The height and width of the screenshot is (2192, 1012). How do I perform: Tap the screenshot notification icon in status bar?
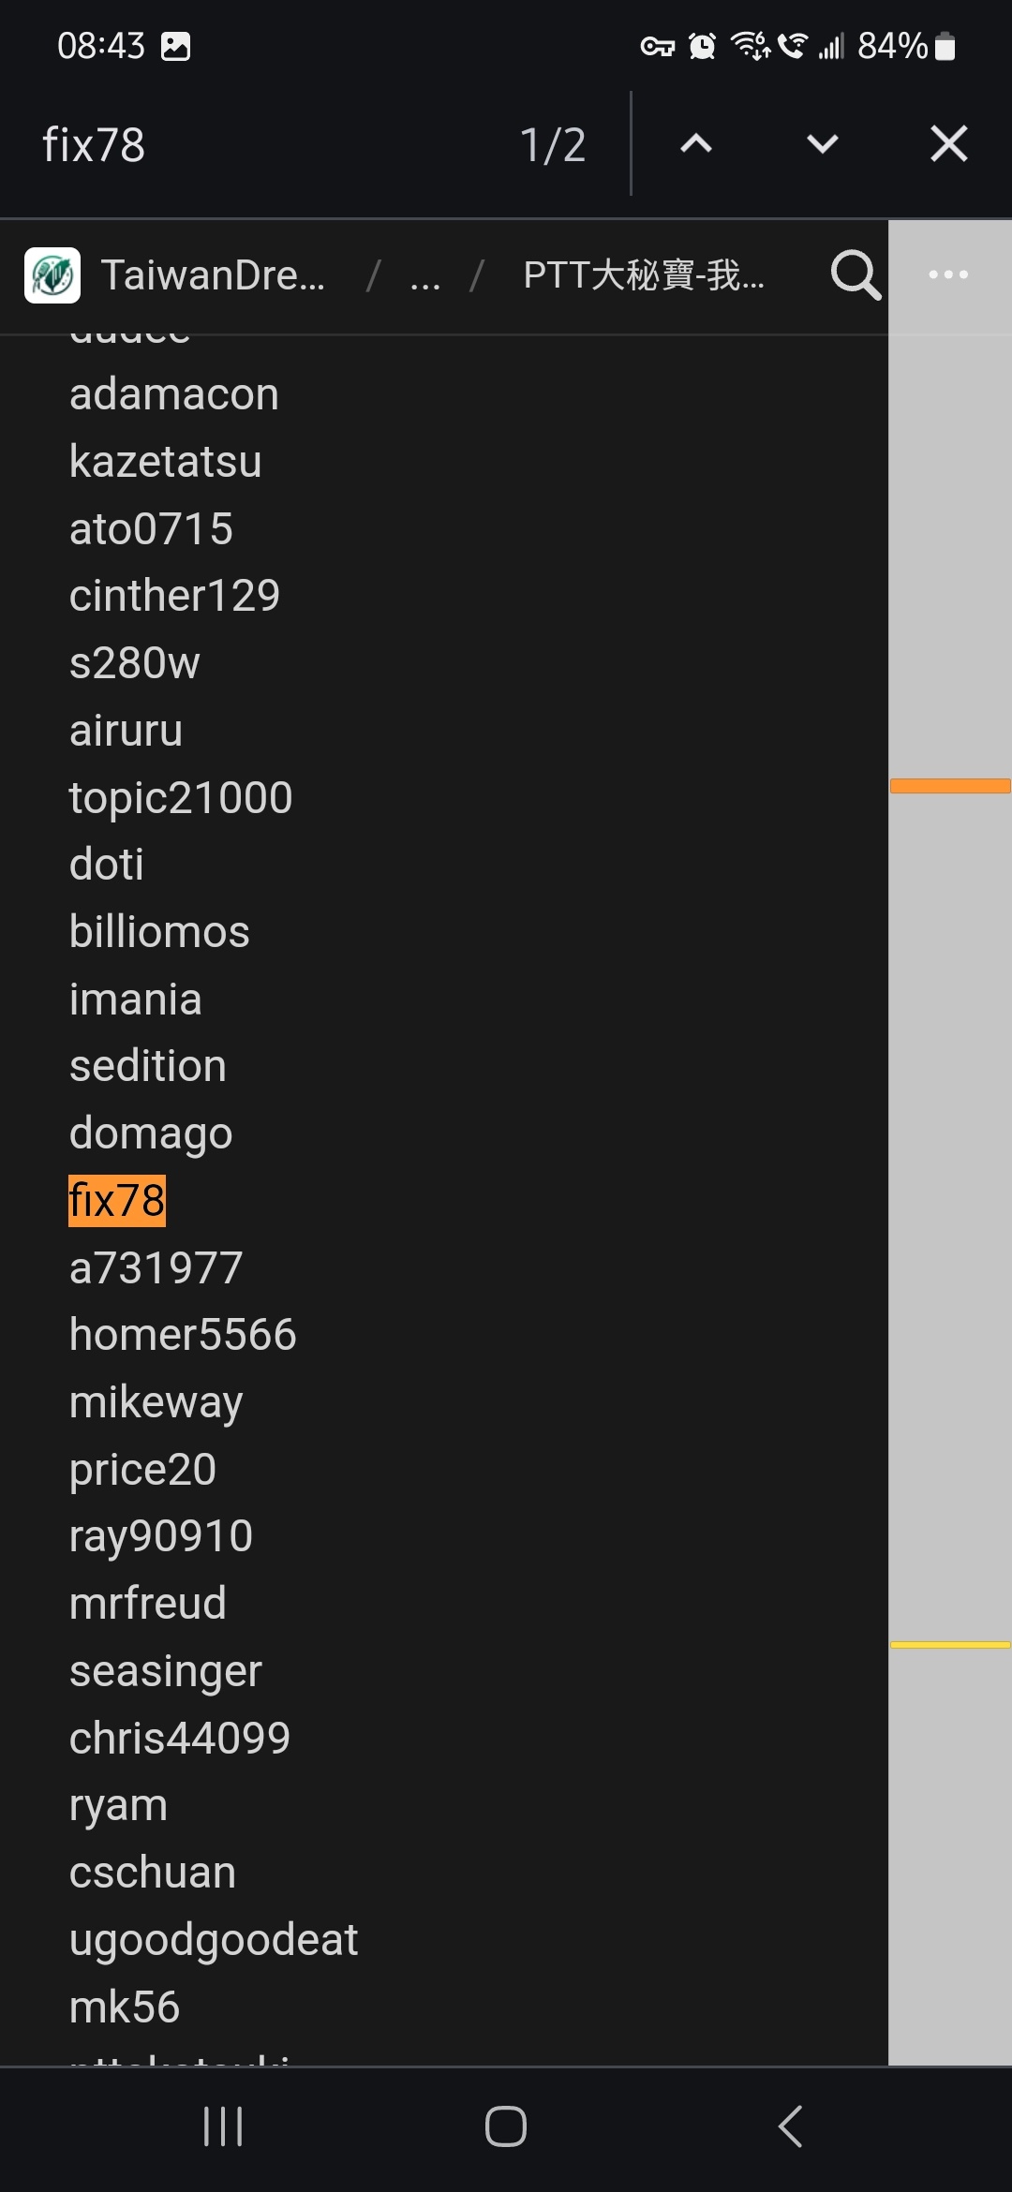pos(175,46)
